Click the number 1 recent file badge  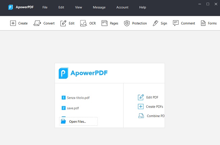[x=64, y=97]
